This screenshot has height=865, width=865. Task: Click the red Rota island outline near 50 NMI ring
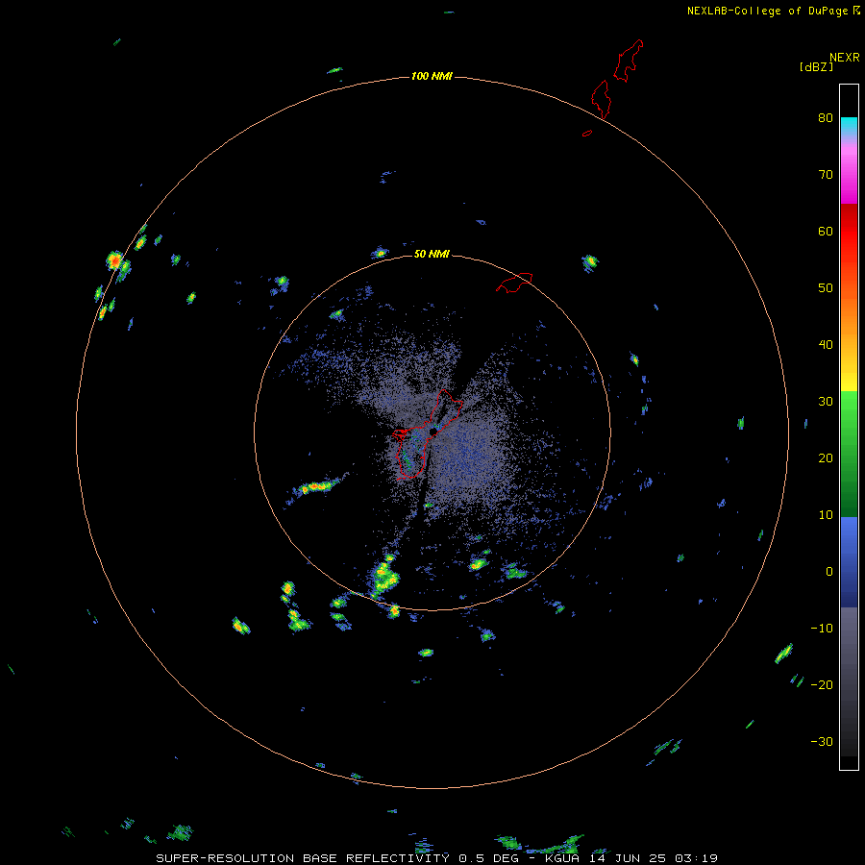[x=514, y=282]
